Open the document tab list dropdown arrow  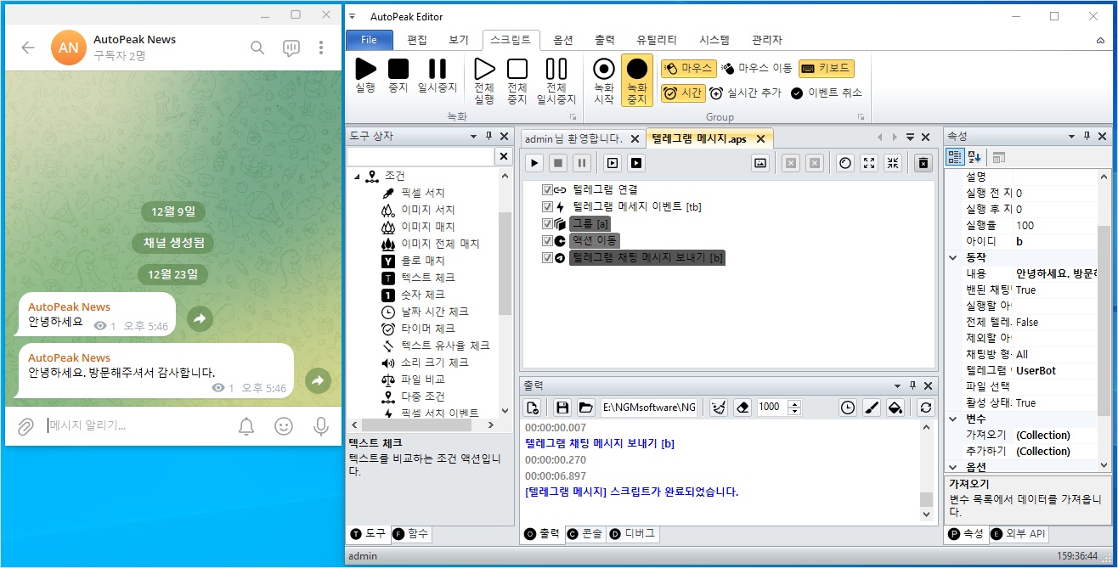click(910, 137)
